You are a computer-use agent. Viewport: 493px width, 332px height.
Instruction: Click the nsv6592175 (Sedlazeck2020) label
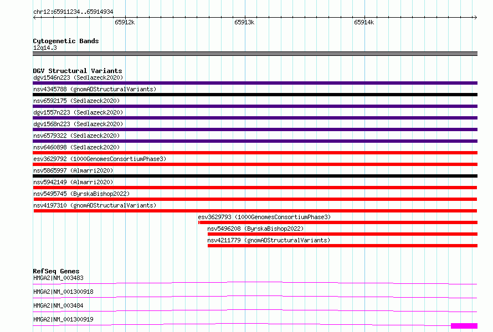tap(76, 101)
